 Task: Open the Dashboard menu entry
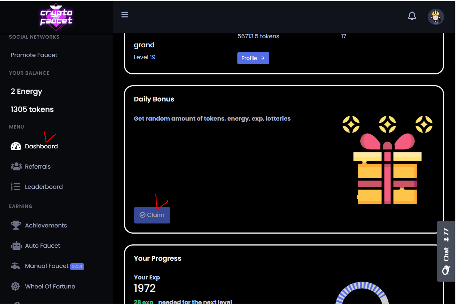point(41,146)
